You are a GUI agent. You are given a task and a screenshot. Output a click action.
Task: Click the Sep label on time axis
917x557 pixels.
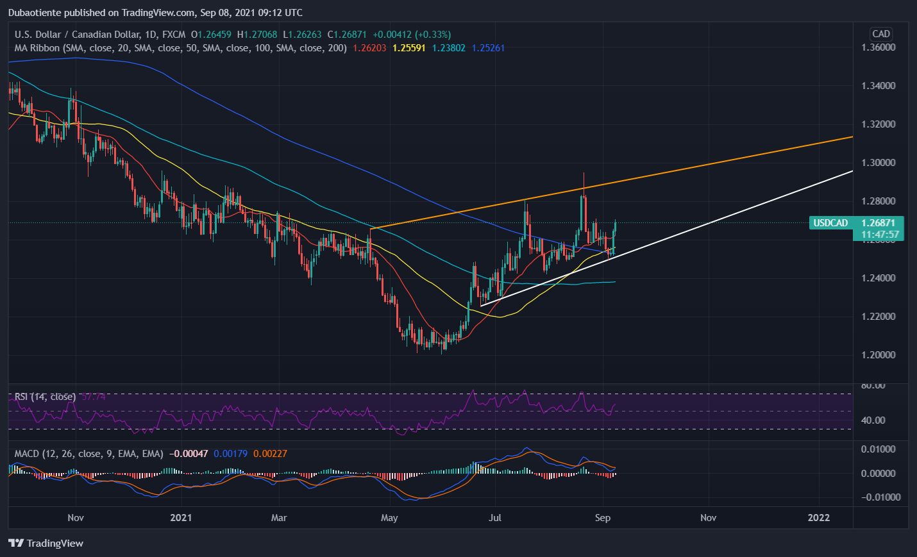point(603,518)
